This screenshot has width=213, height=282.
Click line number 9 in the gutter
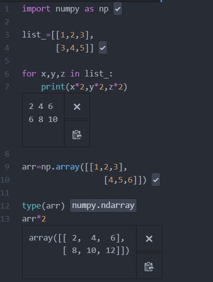(x=7, y=166)
